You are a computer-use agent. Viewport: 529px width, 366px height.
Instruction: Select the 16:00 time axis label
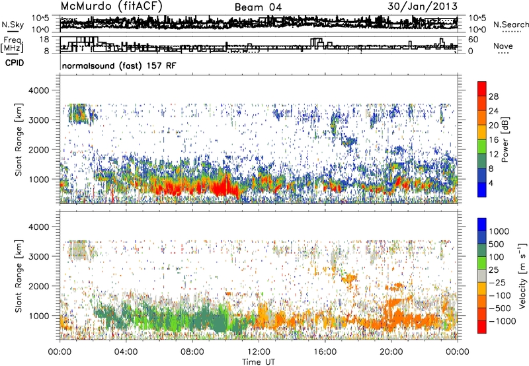325,352
